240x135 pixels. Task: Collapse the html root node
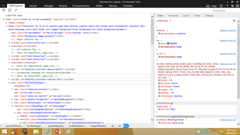(3, 19)
